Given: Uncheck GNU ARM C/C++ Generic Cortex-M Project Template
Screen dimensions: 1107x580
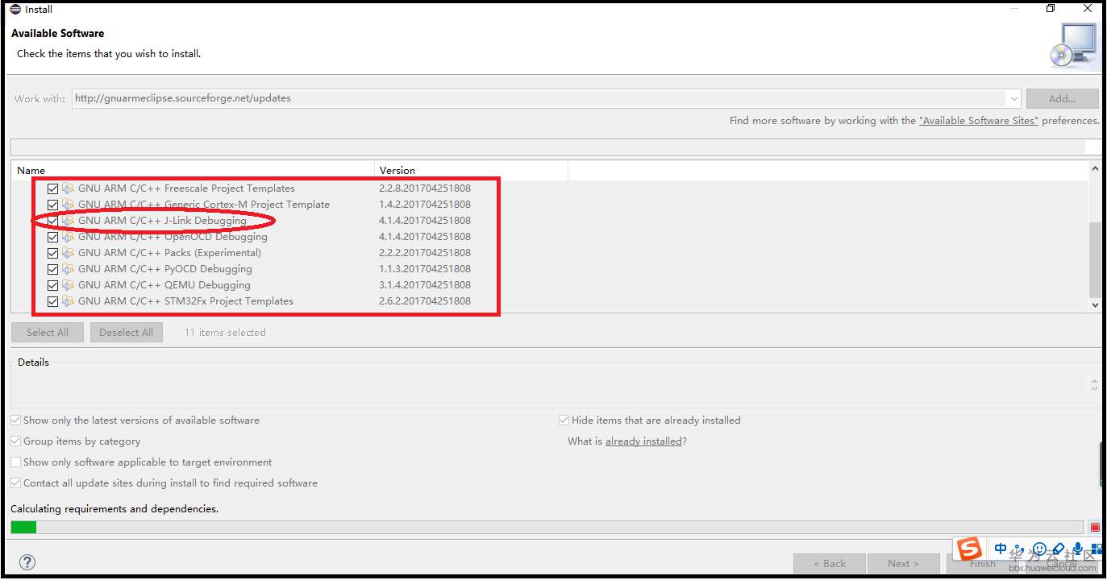Looking at the screenshot, I should [53, 205].
